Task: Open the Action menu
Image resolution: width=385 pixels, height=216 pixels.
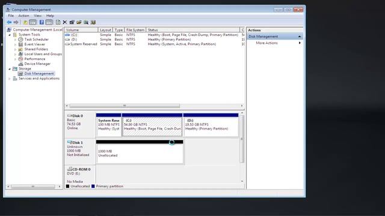Action: pyautogui.click(x=23, y=16)
